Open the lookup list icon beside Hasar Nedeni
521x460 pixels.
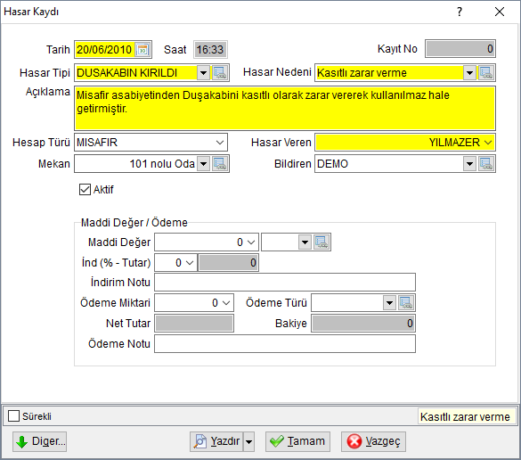point(486,72)
